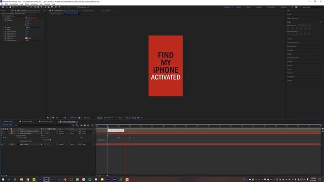Click the Home icon in the toolbar
Viewport: 324px width, 182px height.
click(3, 7)
